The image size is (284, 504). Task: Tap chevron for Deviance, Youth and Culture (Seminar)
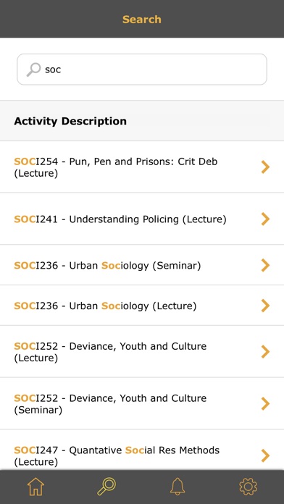point(265,404)
